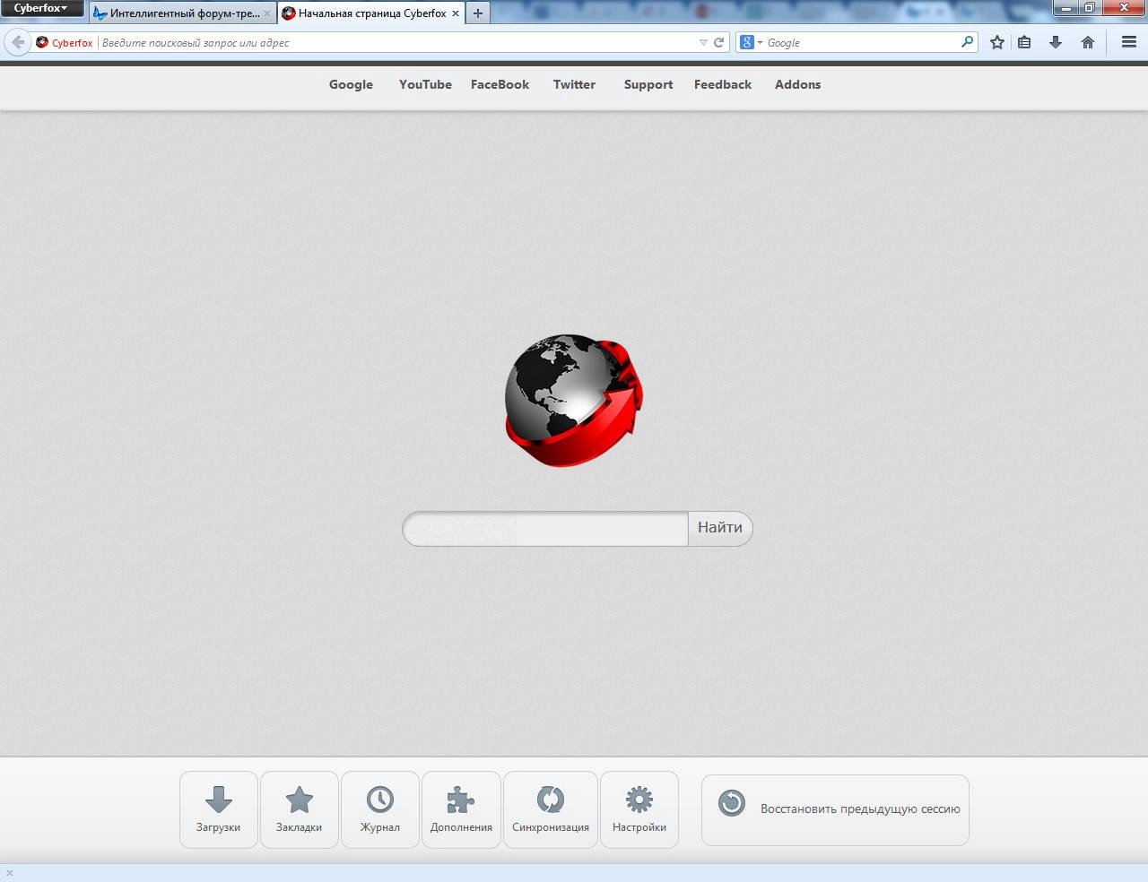Open Синхронизация sync launcher
Image resolution: width=1148 pixels, height=882 pixels.
pos(551,809)
